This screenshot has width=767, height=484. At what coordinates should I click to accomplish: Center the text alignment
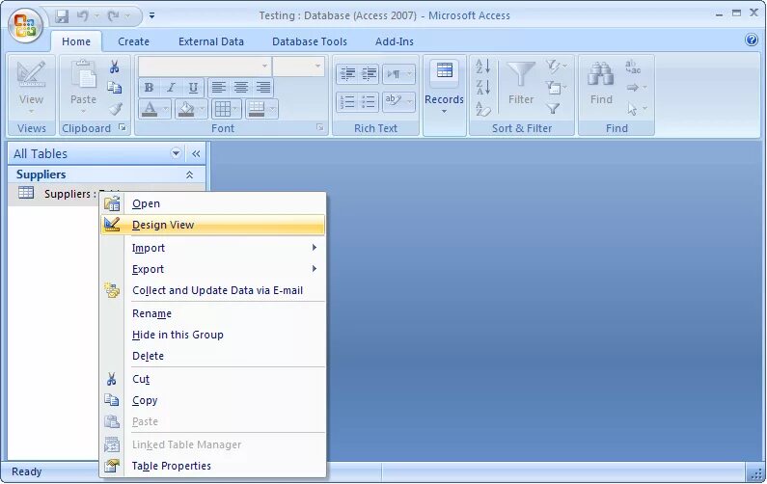point(240,88)
